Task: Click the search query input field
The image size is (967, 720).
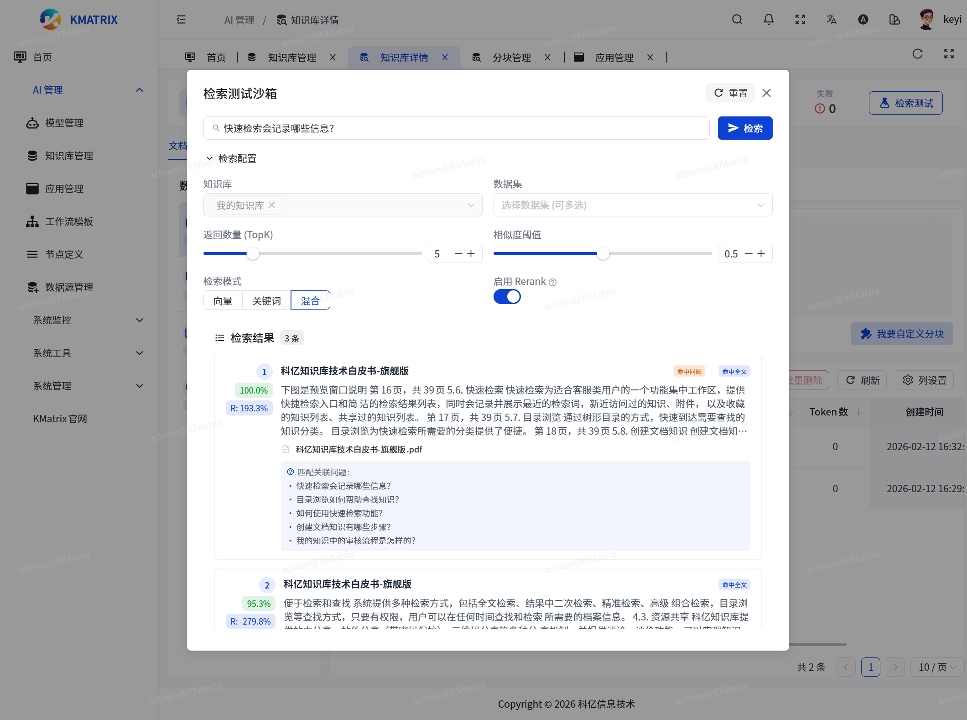Action: 456,128
